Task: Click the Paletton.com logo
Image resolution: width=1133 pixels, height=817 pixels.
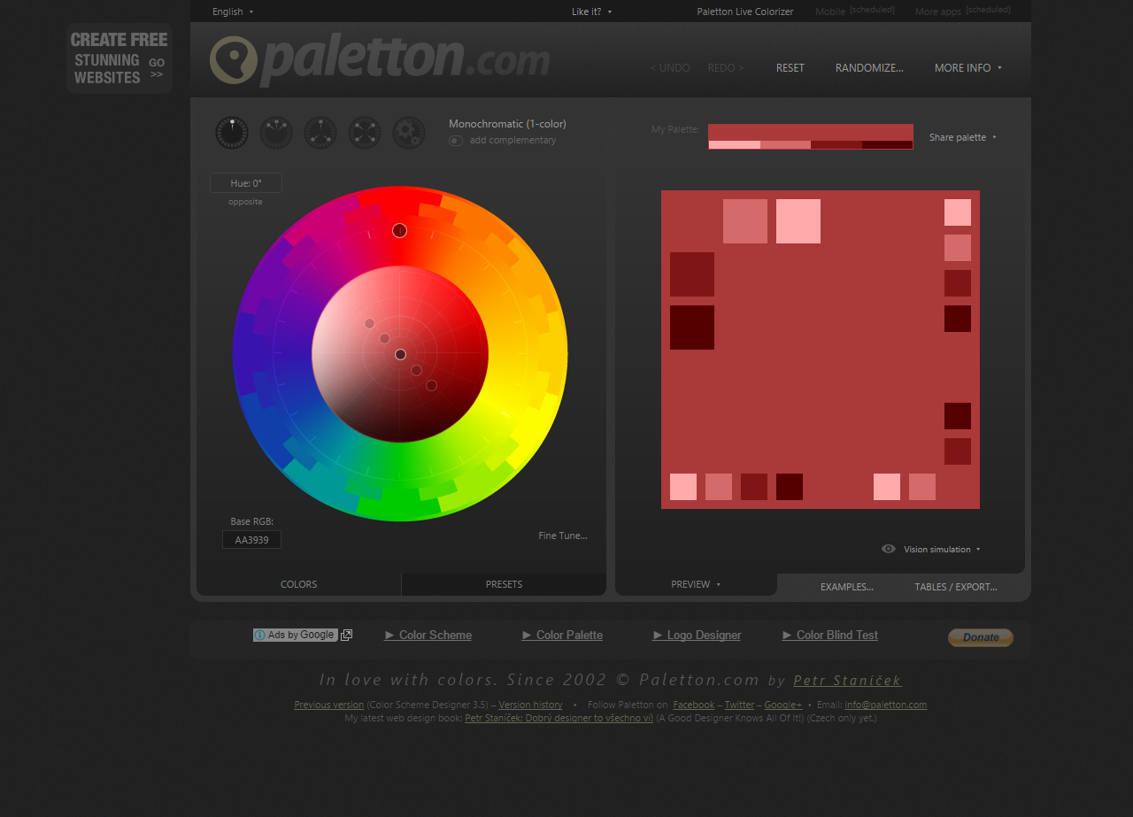Action: coord(379,59)
